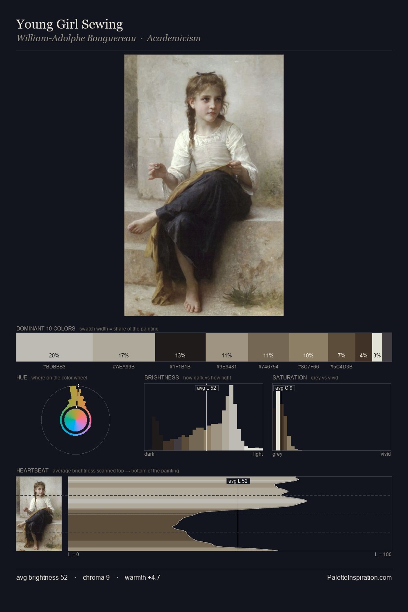This screenshot has height=612, width=408.
Task: Click the "SATURATION" section heading
Action: click(290, 377)
